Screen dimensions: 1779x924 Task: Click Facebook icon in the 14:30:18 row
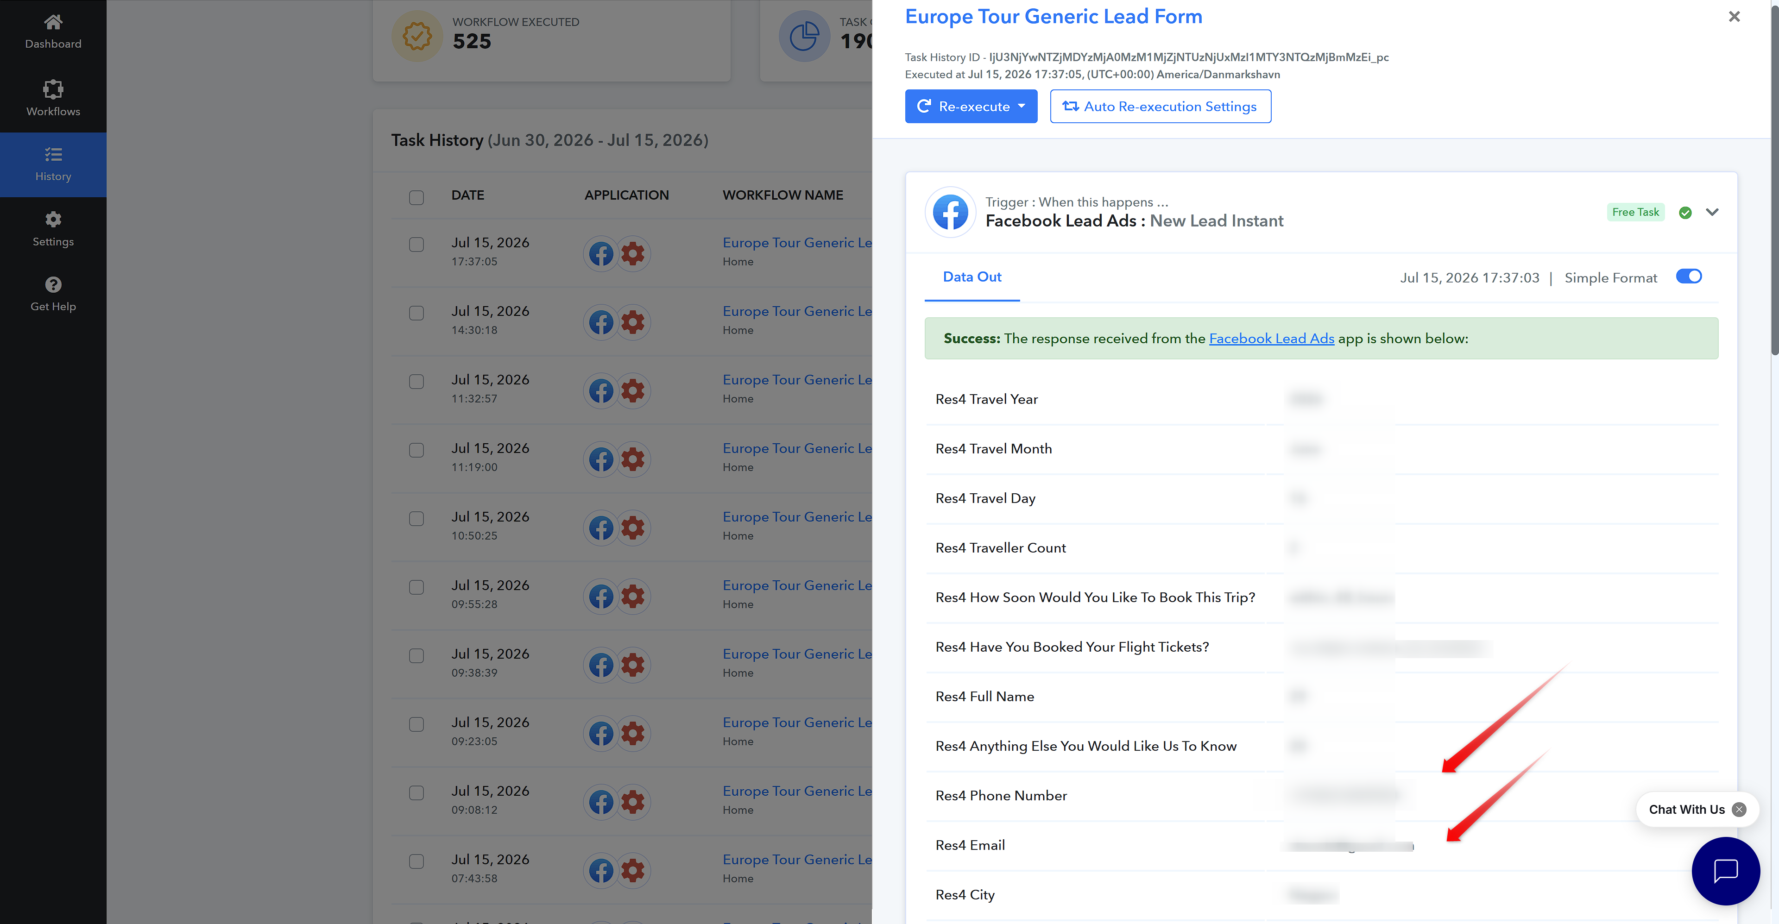click(601, 322)
